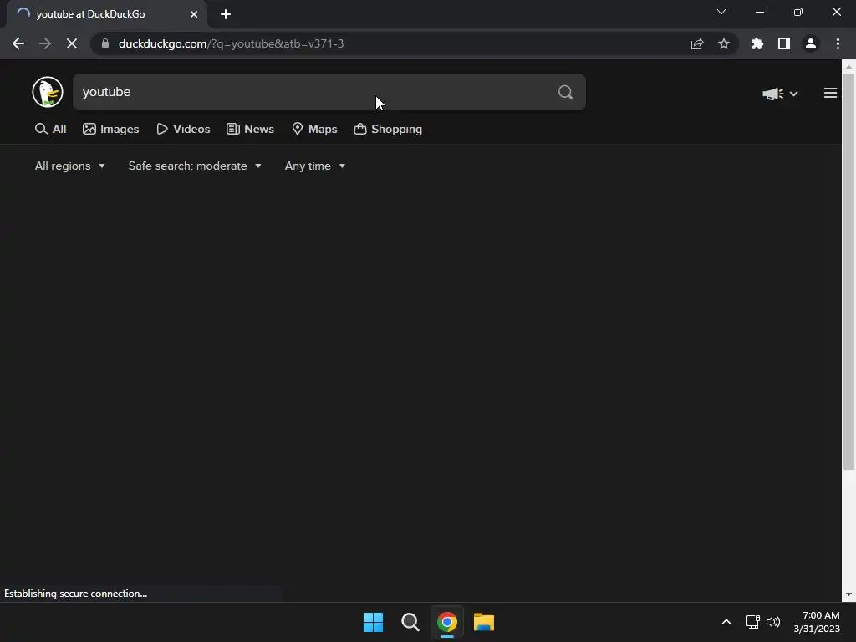Open the Chrome extensions puzzle icon
The image size is (856, 642).
coord(757,43)
